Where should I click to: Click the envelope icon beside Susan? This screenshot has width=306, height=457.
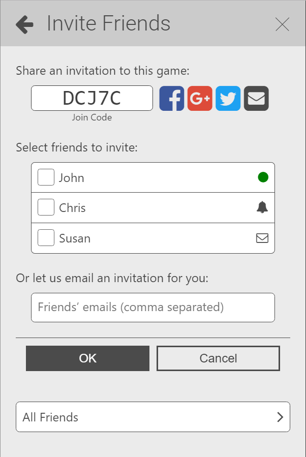(262, 237)
